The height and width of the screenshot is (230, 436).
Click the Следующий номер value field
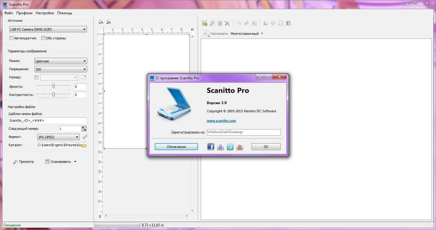click(70, 129)
